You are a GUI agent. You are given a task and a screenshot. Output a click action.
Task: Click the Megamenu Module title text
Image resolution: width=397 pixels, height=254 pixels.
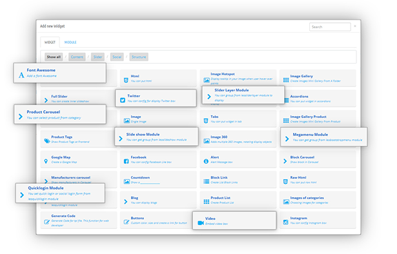tap(310, 135)
